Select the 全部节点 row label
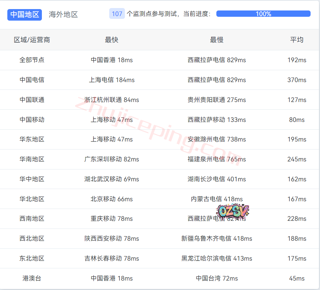 click(32, 60)
